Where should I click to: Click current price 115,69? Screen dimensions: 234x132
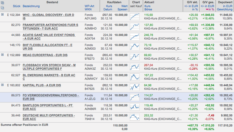[x=149, y=15]
